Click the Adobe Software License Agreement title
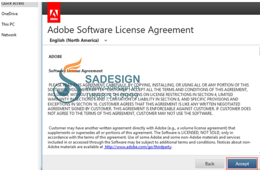 pos(120,30)
